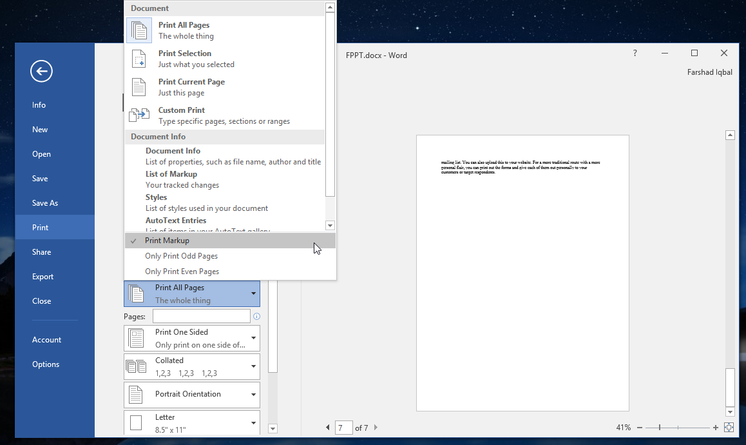Click the back arrow circle icon
Screen dimensions: 746x445
41,72
